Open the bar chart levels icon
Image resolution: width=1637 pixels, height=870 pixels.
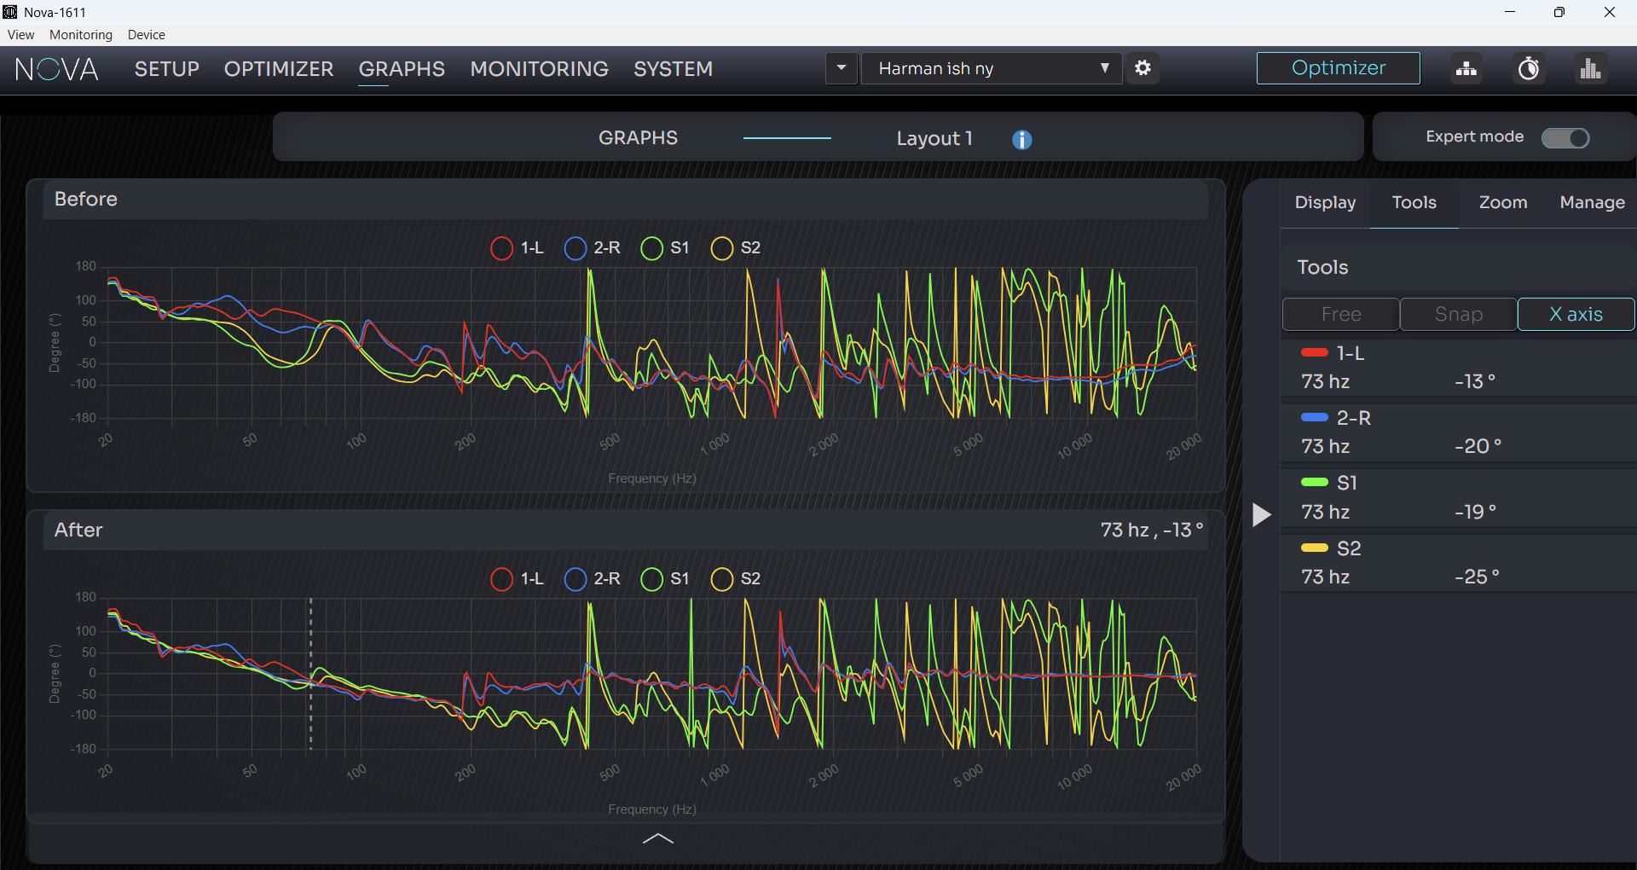pos(1591,68)
